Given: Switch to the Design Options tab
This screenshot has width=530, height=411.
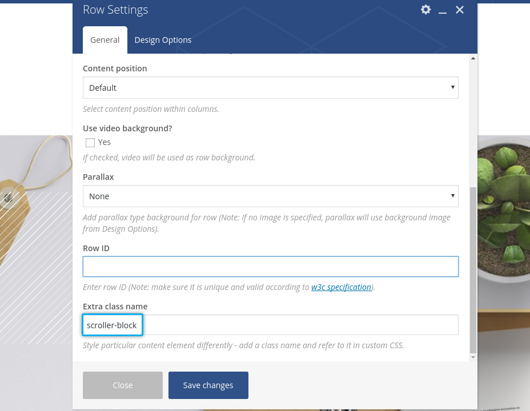Looking at the screenshot, I should [x=163, y=40].
